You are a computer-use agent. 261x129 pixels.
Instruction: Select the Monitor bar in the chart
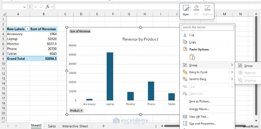[x=130, y=96]
